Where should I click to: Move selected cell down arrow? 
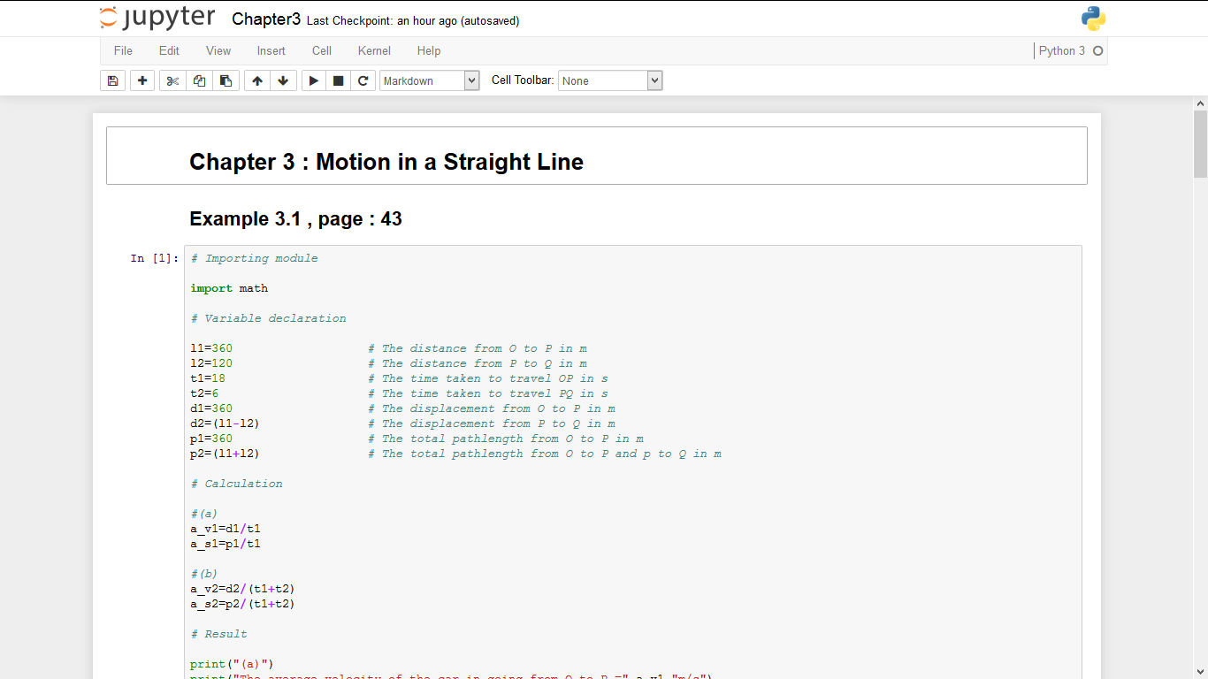tap(283, 80)
